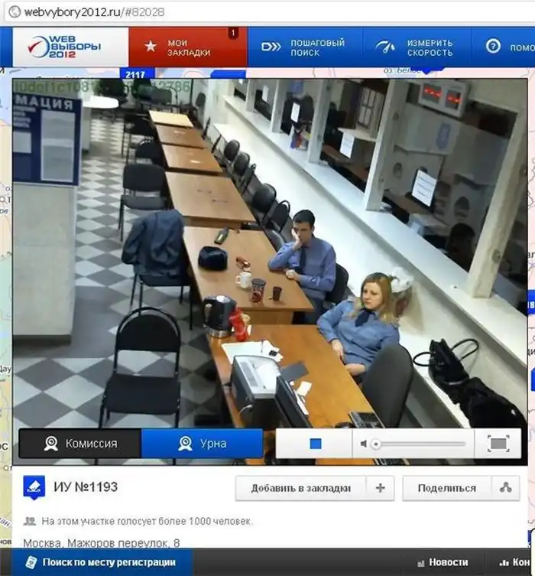Click the polling station ballot icon
535x576 pixels.
pyautogui.click(x=33, y=487)
